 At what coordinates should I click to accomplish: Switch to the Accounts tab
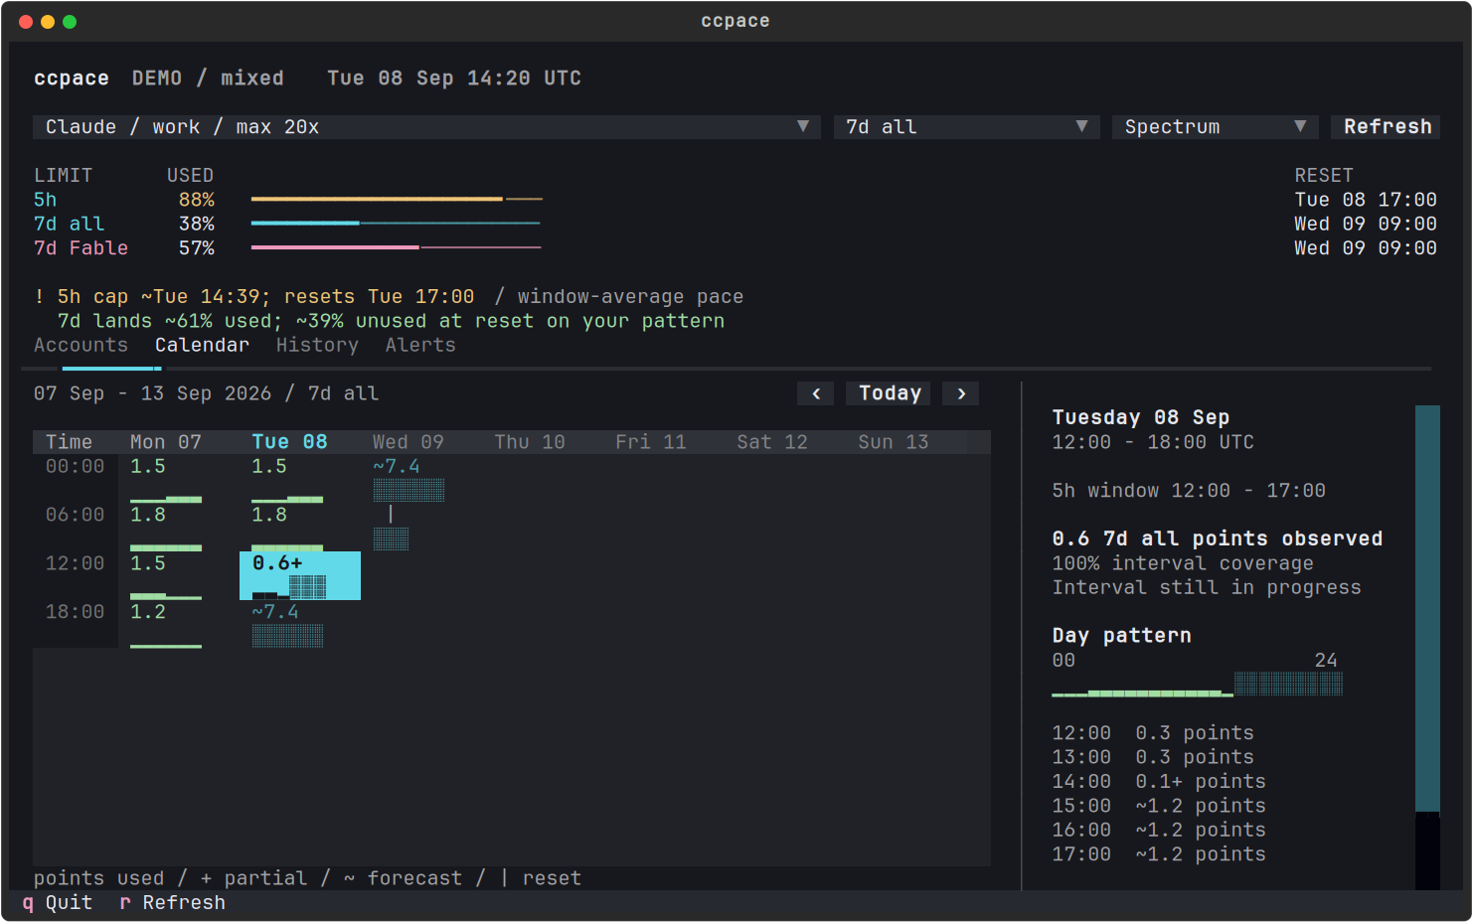click(x=82, y=345)
